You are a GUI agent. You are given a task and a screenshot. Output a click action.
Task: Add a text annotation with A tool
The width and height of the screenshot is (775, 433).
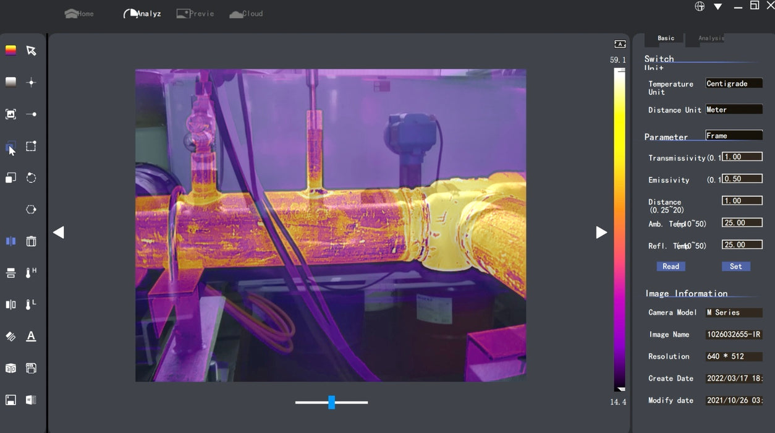(31, 337)
